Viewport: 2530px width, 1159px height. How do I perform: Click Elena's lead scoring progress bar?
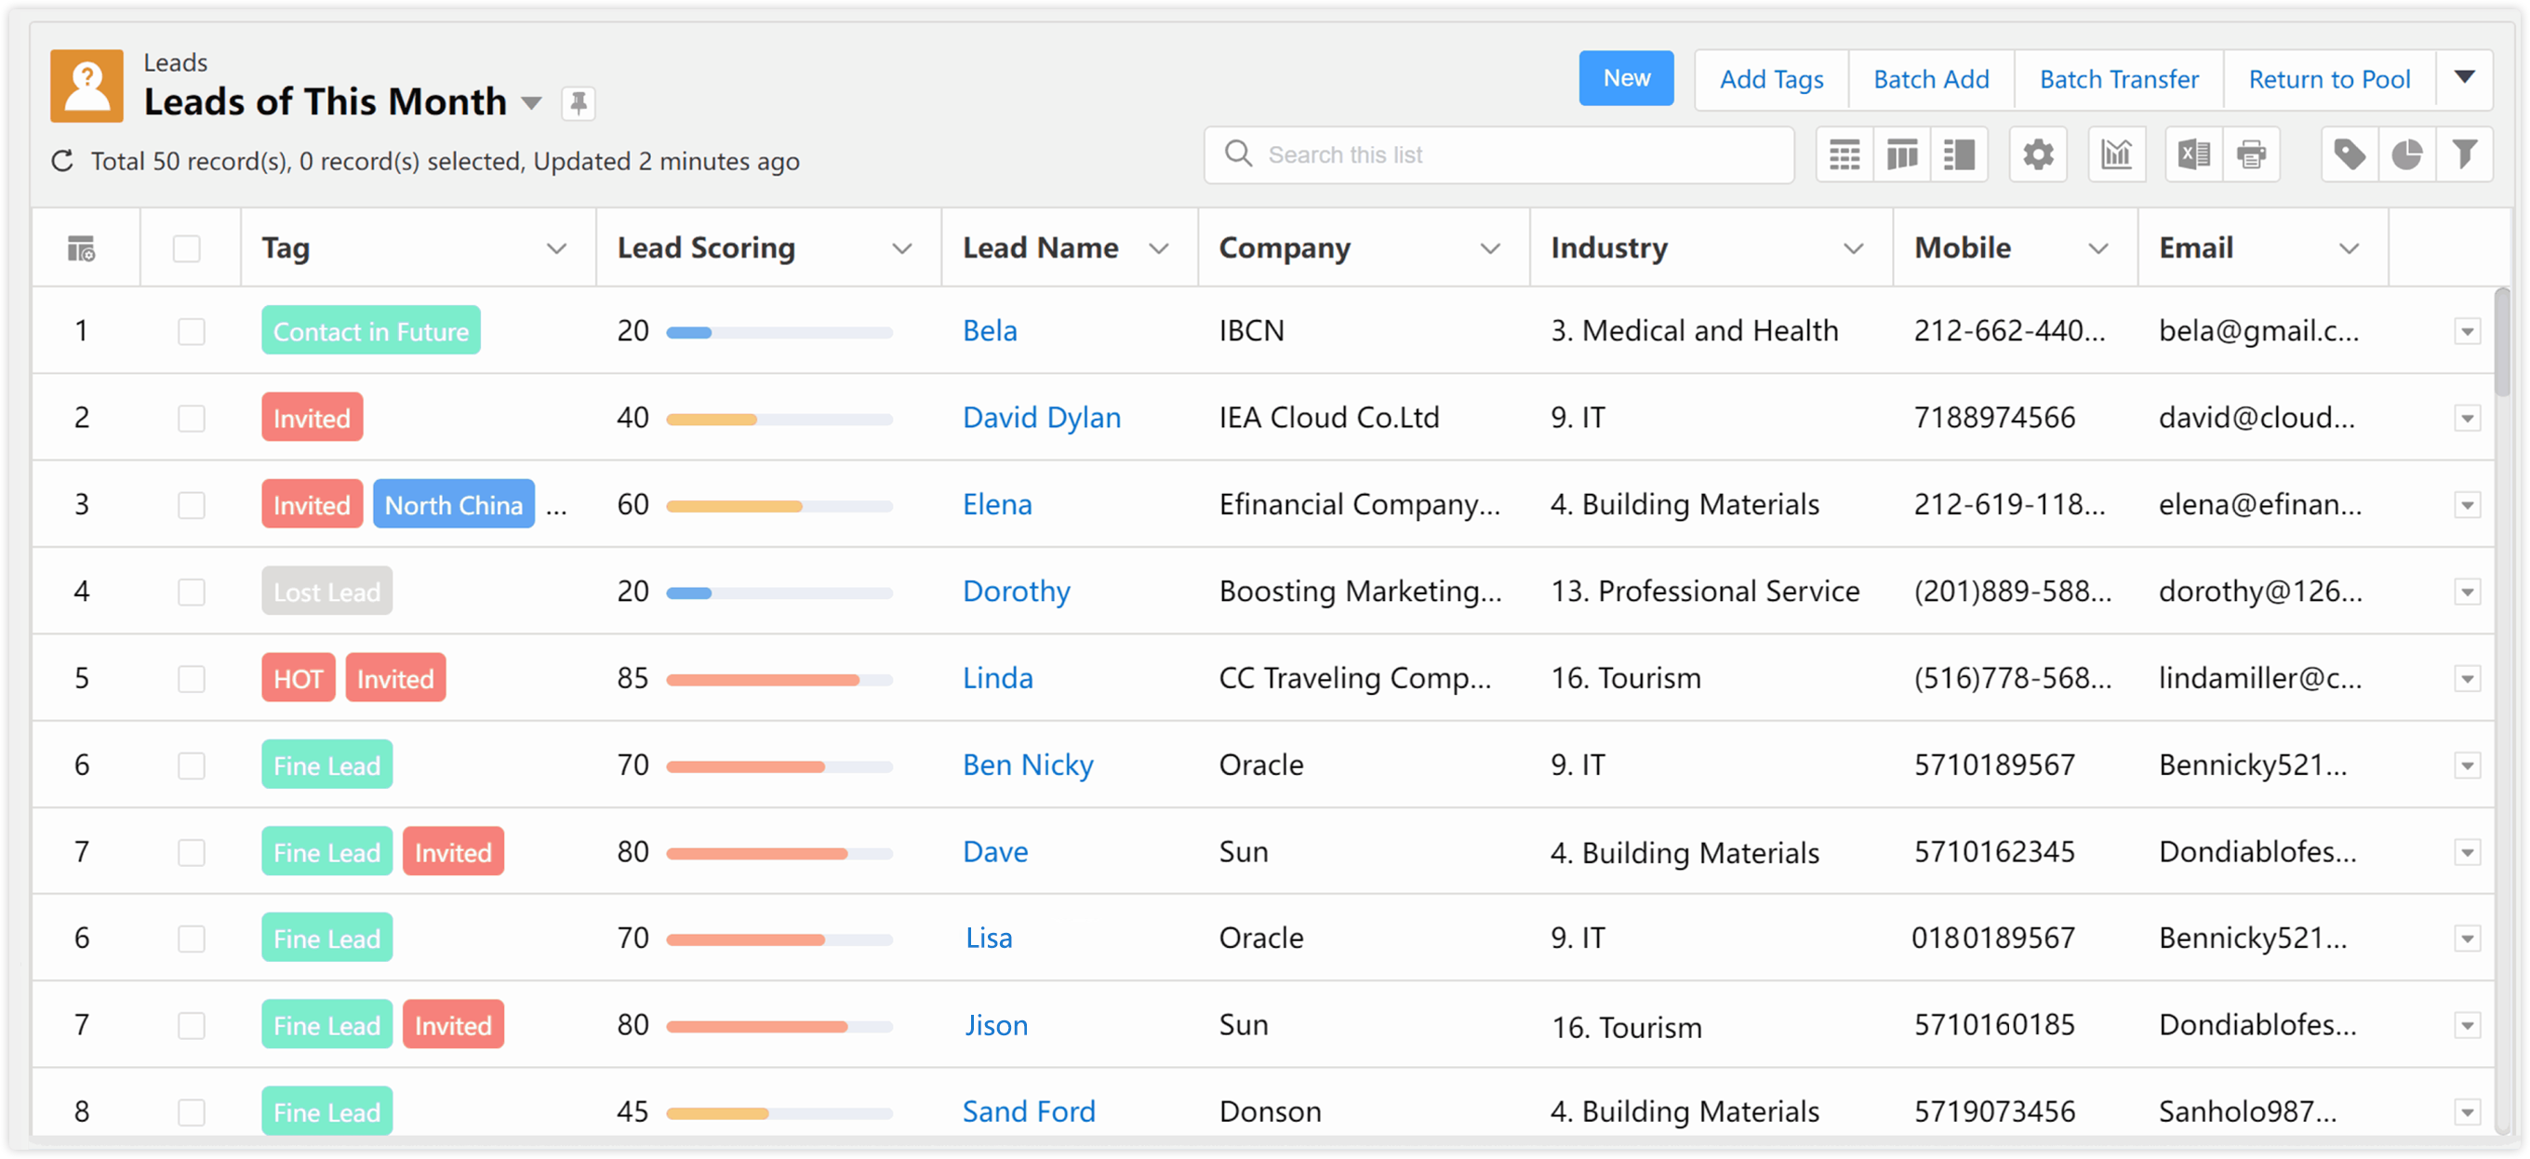[778, 506]
